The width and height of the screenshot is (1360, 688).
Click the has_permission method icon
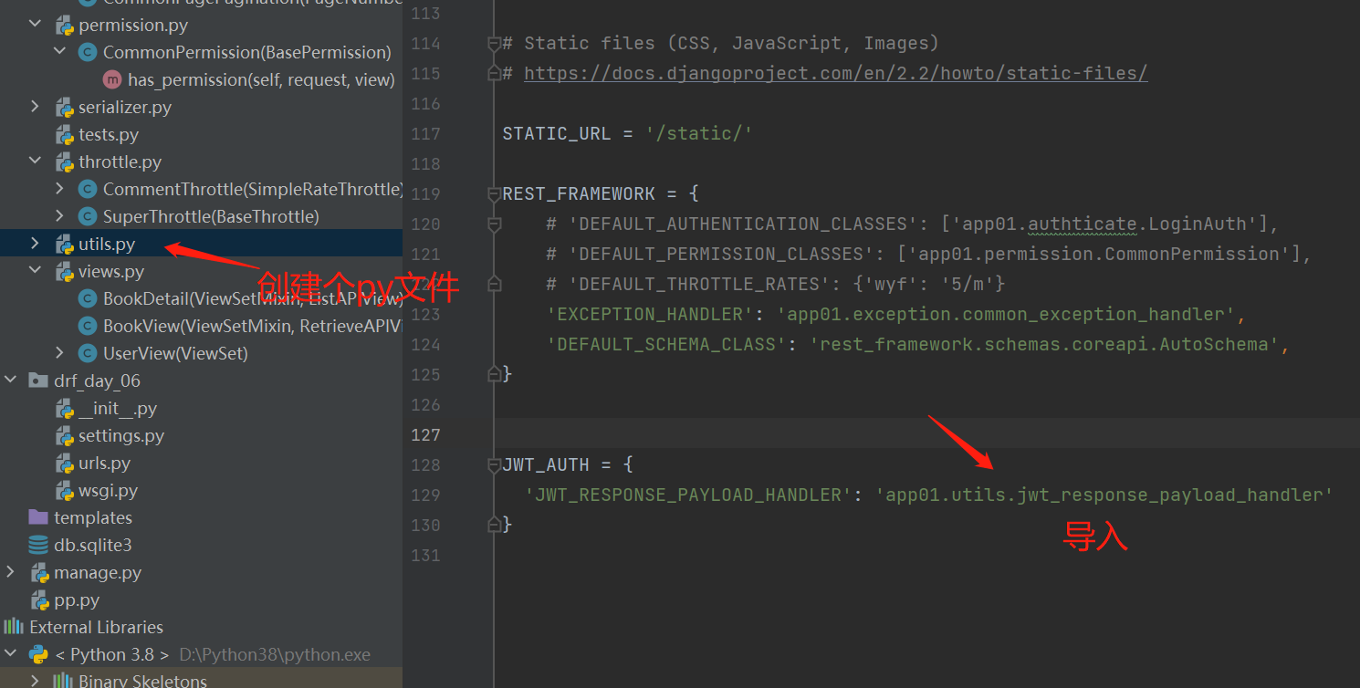click(x=112, y=79)
